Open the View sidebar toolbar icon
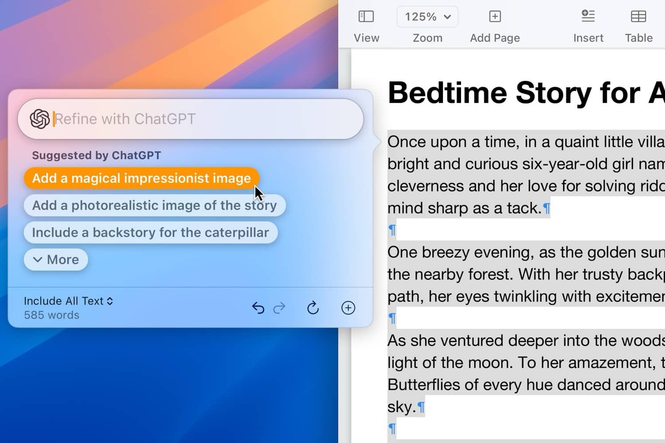 pyautogui.click(x=366, y=17)
